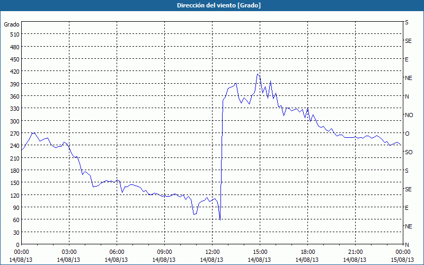
Task: Pick the 30 degree axis label
Action: click(16, 233)
